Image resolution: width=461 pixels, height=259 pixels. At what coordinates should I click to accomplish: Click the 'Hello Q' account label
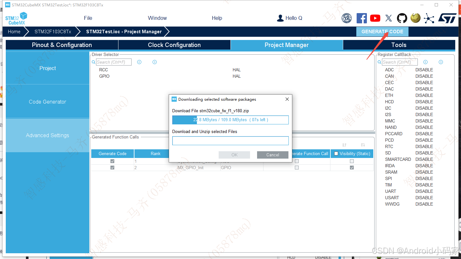294,18
